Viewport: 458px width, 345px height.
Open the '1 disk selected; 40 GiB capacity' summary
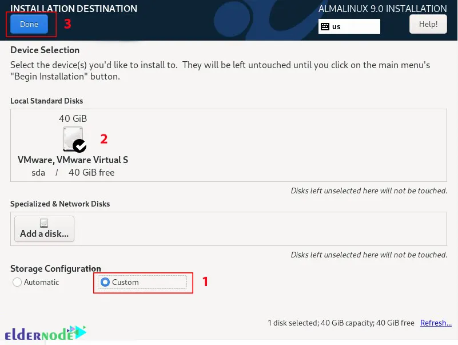[x=341, y=323]
